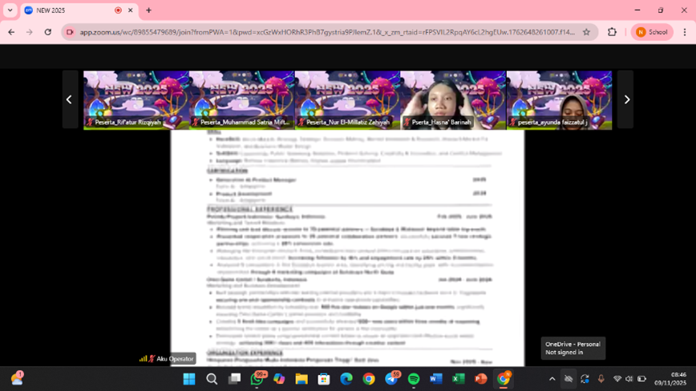The width and height of the screenshot is (696, 391).
Task: Open Chrome three-dot menu
Action: point(684,32)
